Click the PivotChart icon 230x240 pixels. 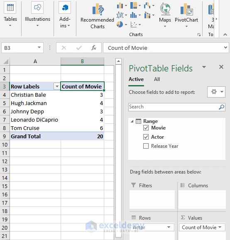(x=186, y=10)
